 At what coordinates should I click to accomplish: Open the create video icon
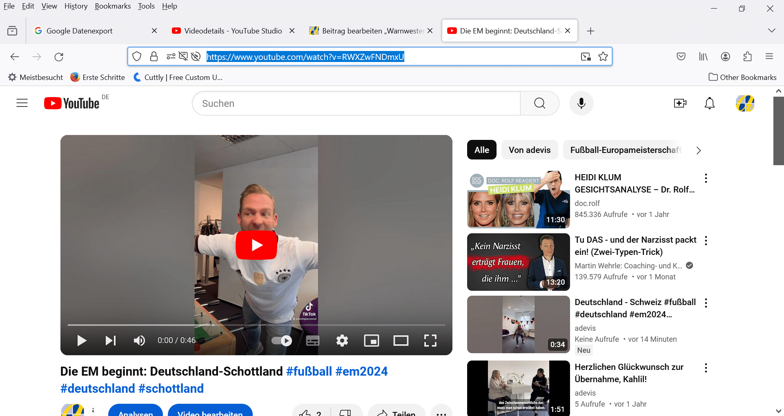click(680, 103)
